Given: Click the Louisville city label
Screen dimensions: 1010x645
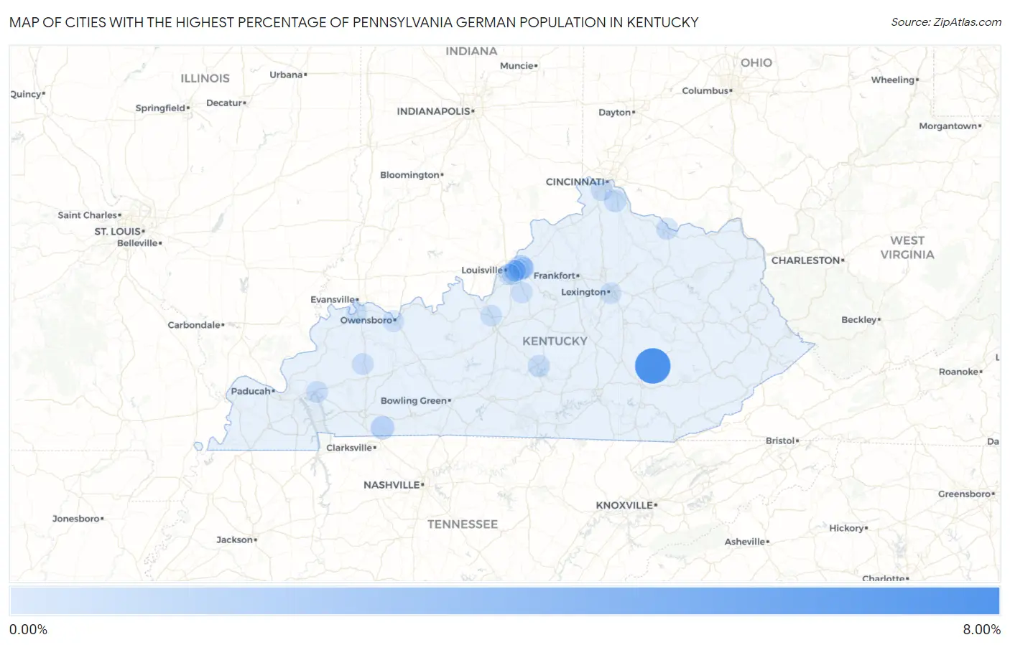Looking at the screenshot, I should [483, 270].
